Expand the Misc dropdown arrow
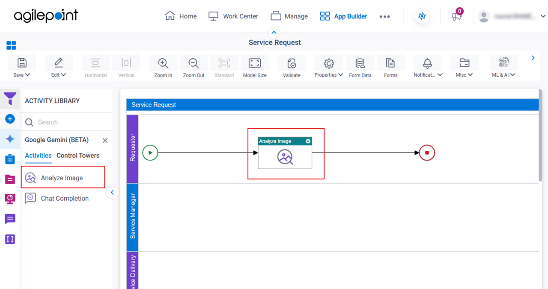Viewport: 548px width, 289px height. tap(470, 75)
